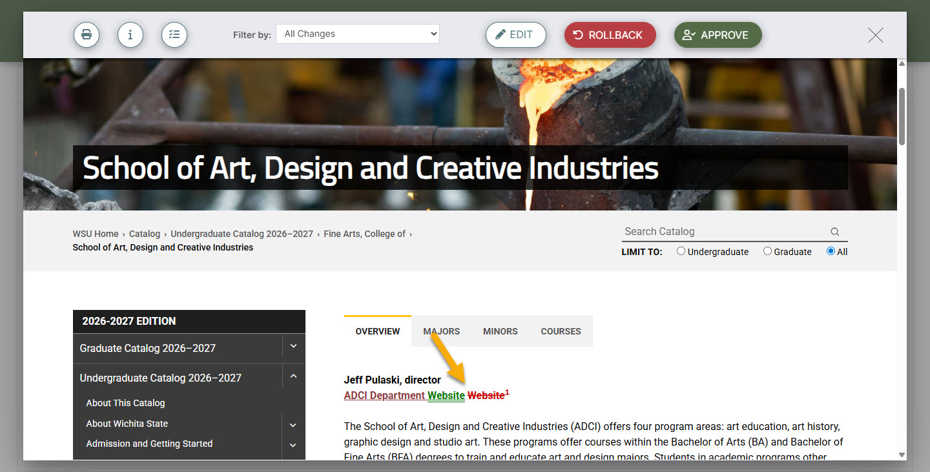
Task: Click the green added Website link
Action: point(446,395)
